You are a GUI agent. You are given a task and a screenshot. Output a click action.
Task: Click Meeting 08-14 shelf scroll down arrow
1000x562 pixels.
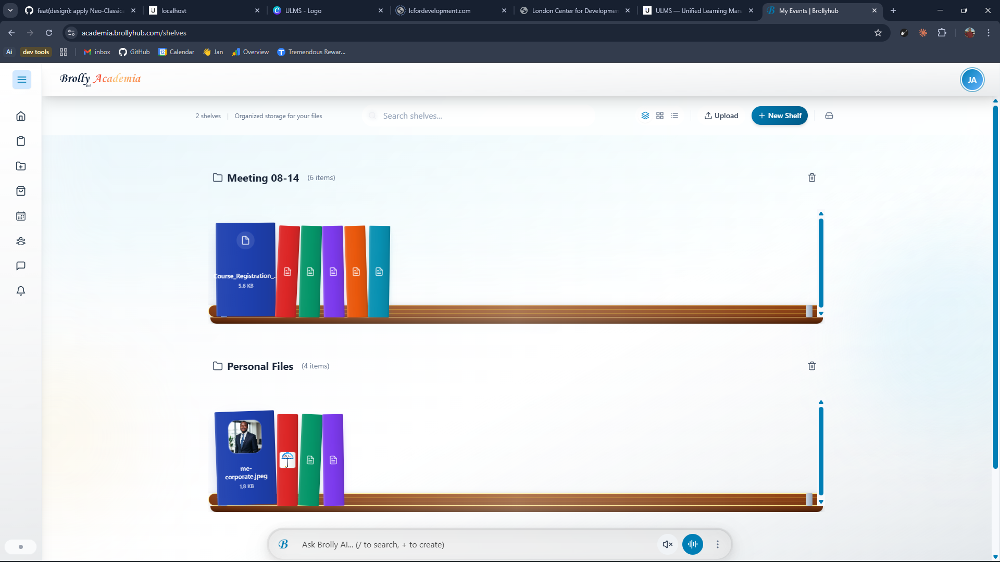(821, 313)
